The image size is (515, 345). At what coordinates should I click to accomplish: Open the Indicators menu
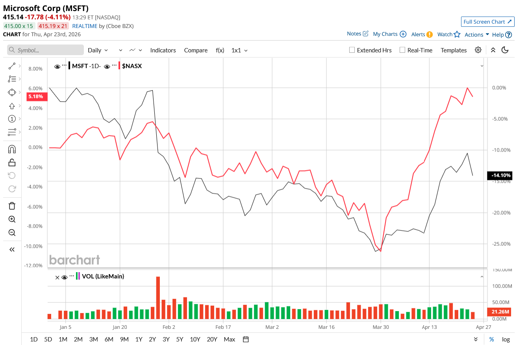pos(163,50)
